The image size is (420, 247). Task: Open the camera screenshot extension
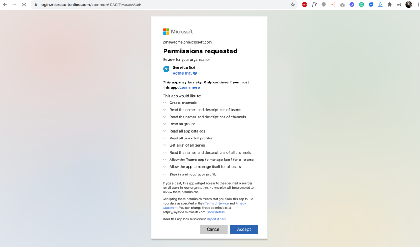click(x=342, y=5)
